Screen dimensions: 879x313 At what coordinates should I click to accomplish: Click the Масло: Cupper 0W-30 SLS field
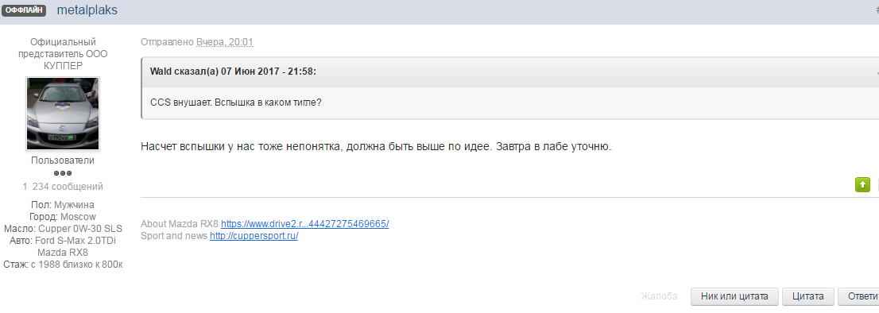pos(63,229)
